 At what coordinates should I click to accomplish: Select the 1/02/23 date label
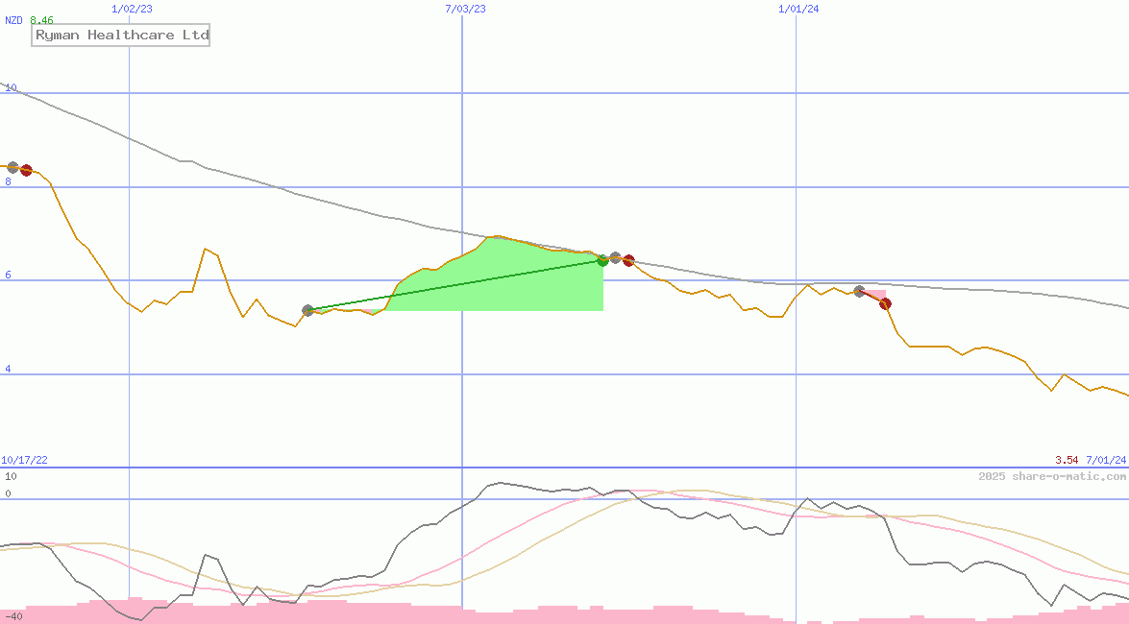tap(131, 9)
